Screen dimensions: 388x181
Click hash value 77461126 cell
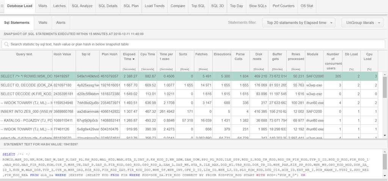(64, 129)
